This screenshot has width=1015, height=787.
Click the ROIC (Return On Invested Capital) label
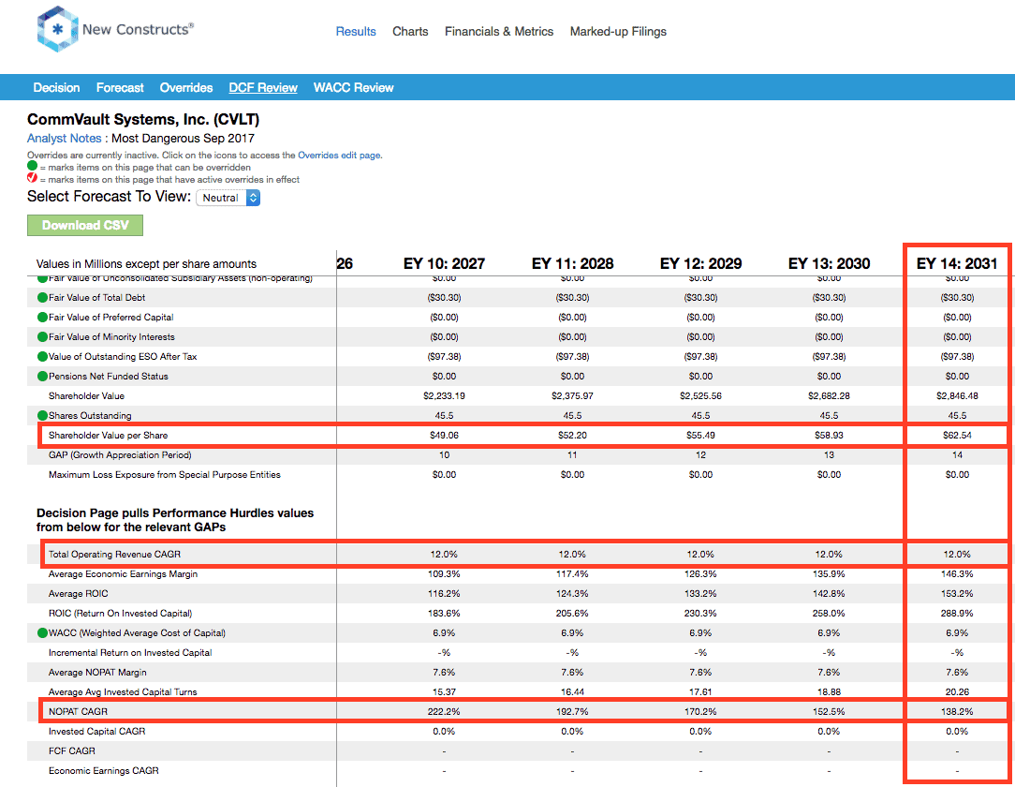121,613
